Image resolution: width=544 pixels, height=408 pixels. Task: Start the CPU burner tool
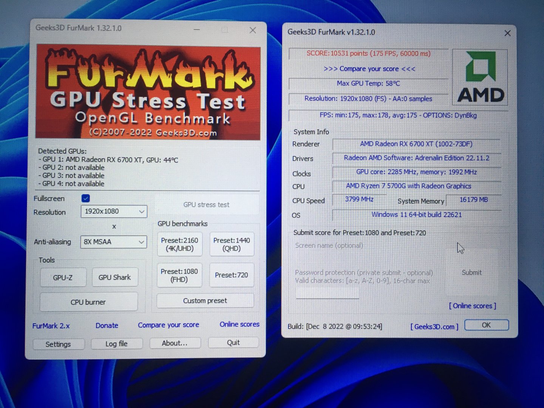coord(88,302)
